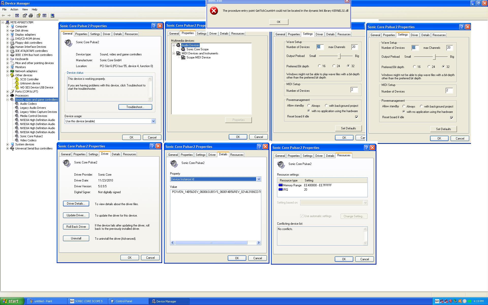Toggle the Show/Hide Action Pane toolbar icon

click(44, 16)
